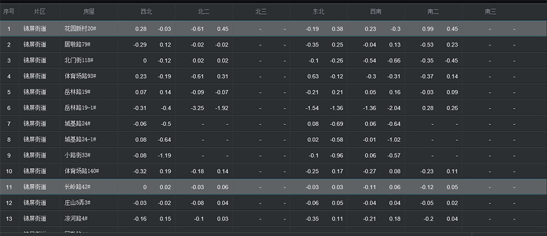Image resolution: width=547 pixels, height=236 pixels.
Task: Select row 城基路24#
Action: click(x=273, y=124)
